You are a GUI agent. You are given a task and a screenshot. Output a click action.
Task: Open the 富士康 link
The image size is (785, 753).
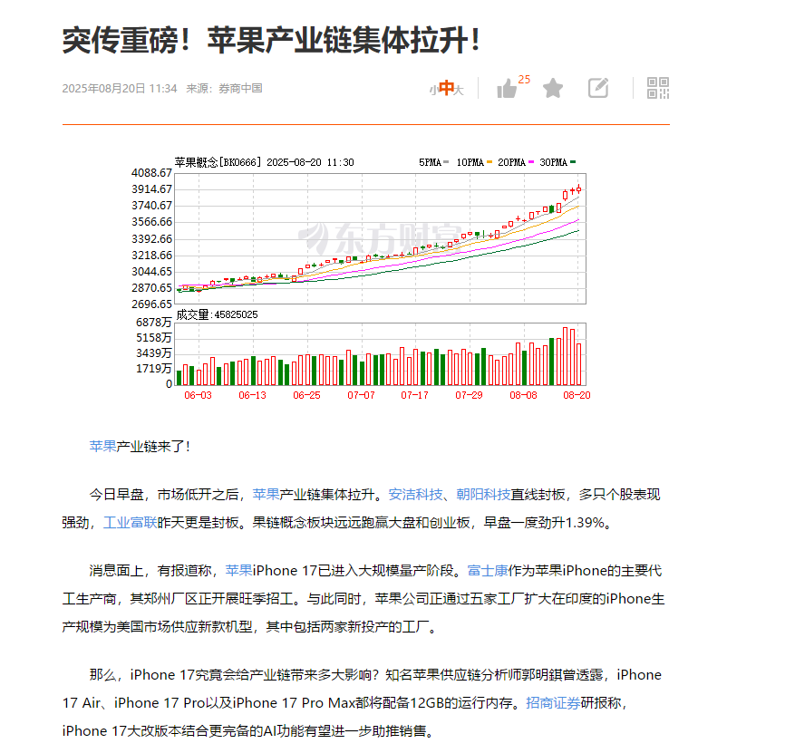pos(488,570)
